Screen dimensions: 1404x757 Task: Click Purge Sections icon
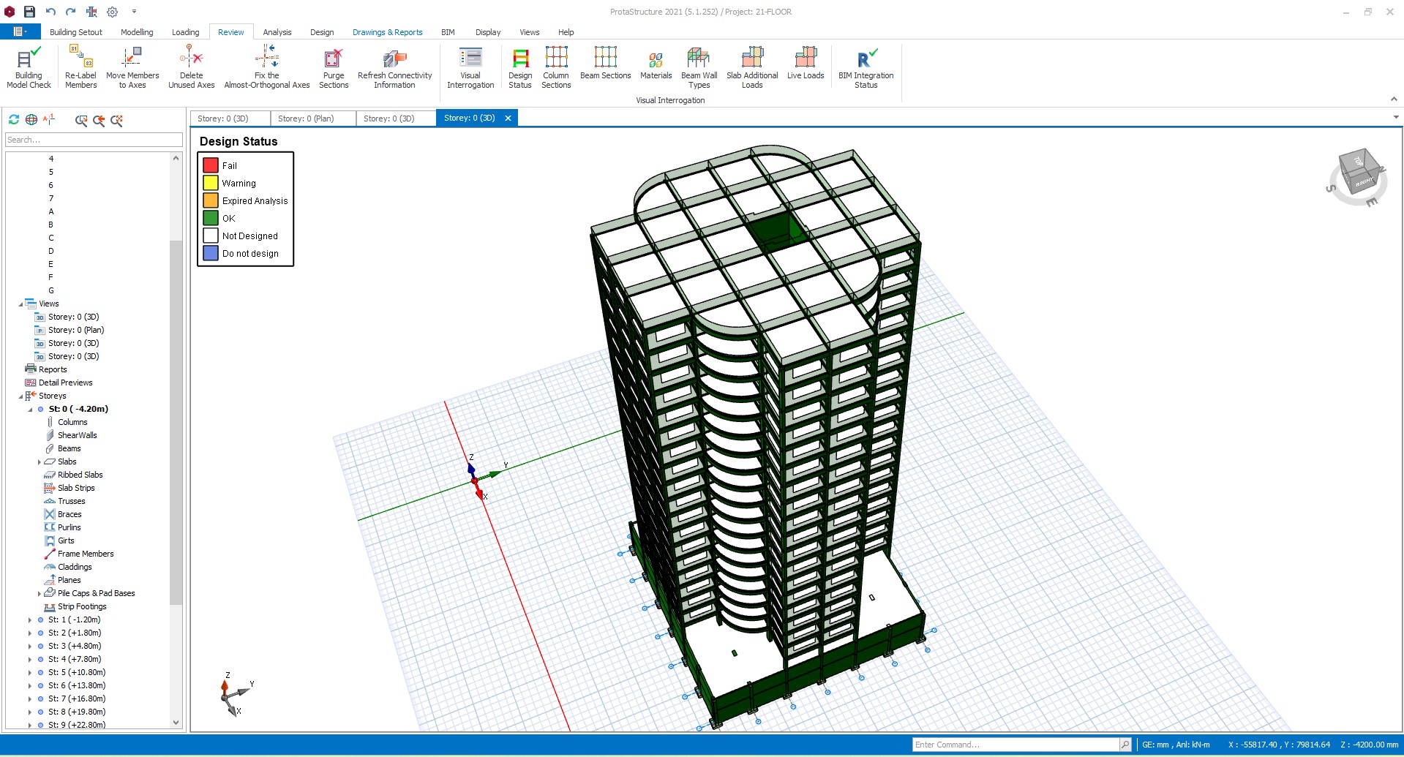334,67
